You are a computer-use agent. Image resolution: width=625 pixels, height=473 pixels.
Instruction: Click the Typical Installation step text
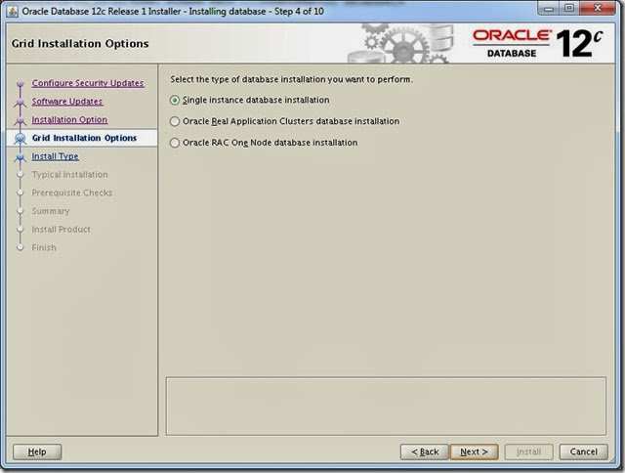(x=69, y=175)
